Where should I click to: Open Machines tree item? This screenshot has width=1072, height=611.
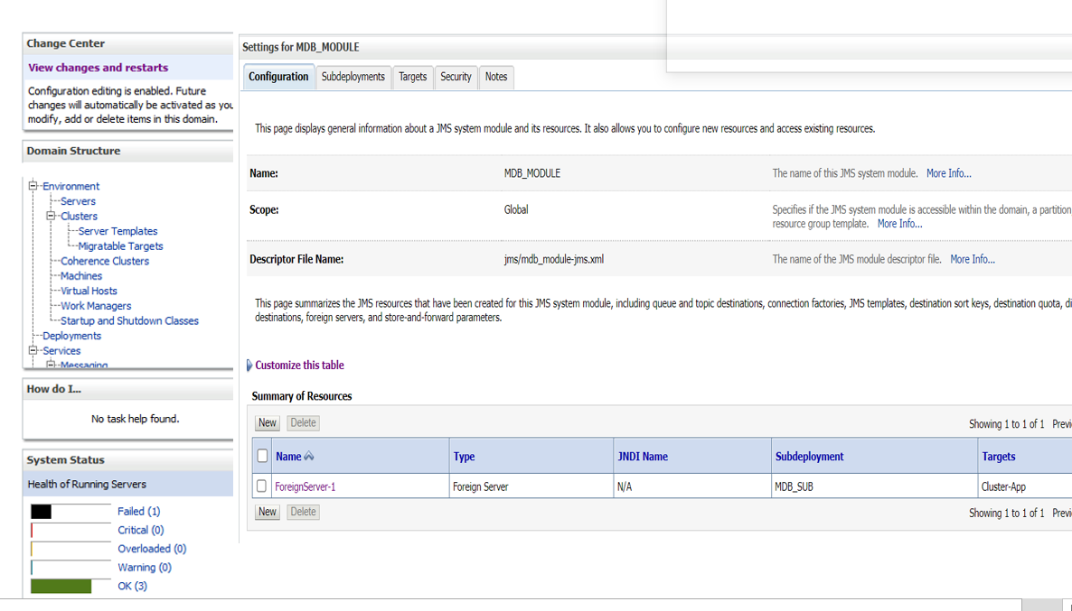81,276
